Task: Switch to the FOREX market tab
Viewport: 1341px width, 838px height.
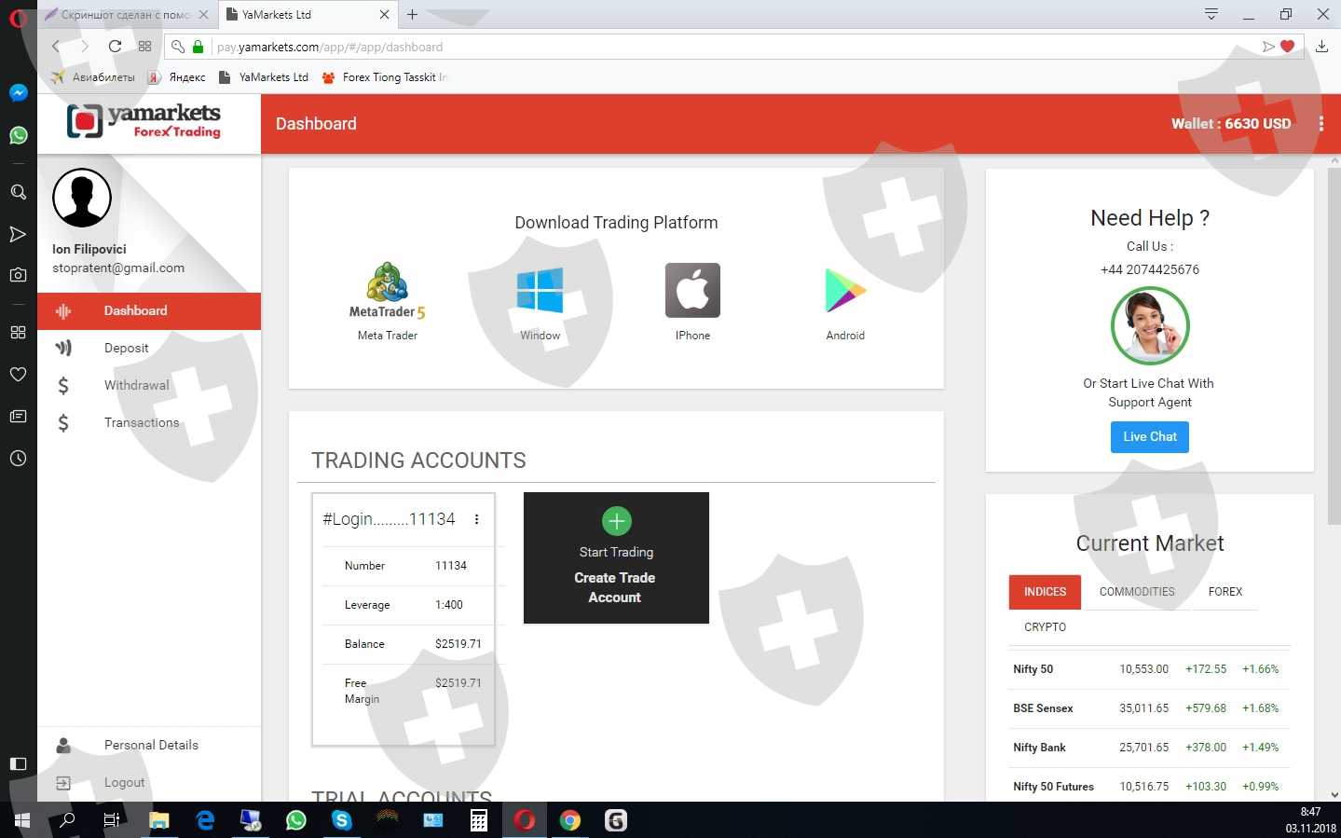Action: pyautogui.click(x=1225, y=592)
